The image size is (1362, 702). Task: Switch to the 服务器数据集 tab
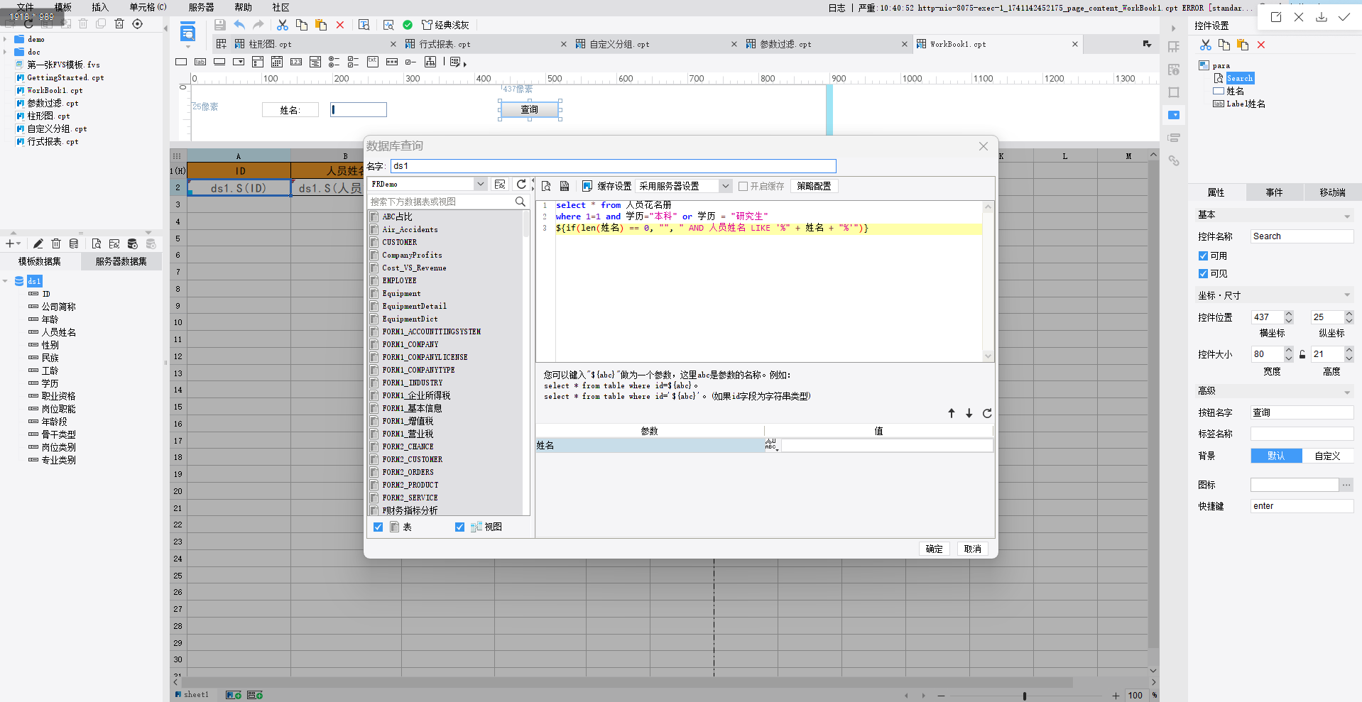pos(121,261)
